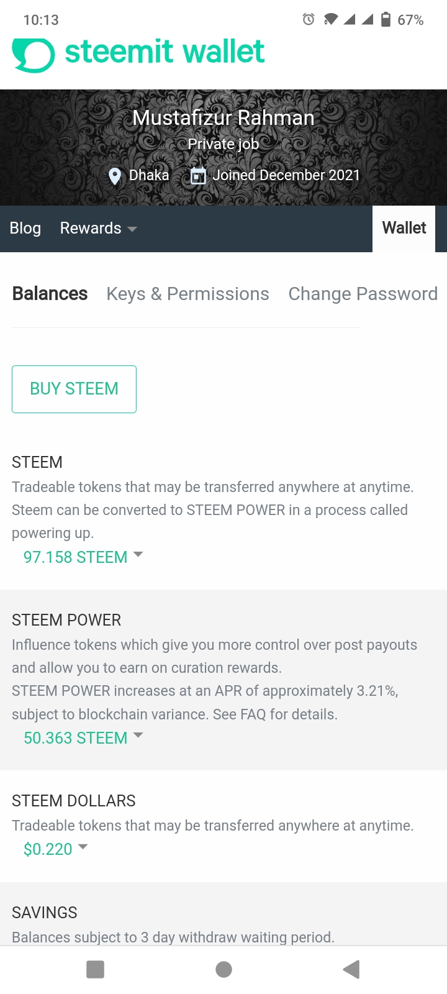Tap the joined date calendar icon
This screenshot has height=994, width=447.
pos(198,176)
